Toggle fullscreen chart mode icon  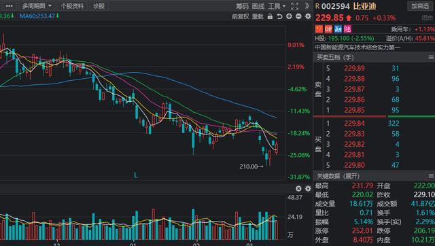(294, 6)
